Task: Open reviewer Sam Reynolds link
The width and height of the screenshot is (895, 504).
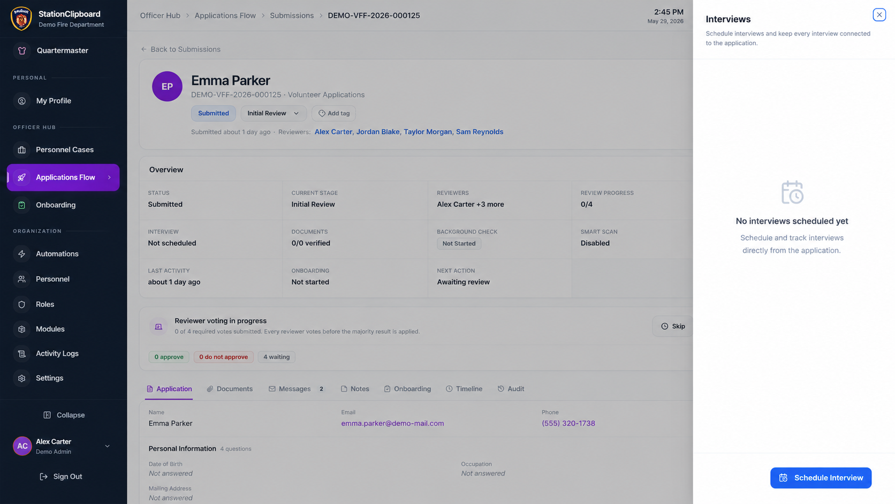Action: click(x=480, y=132)
